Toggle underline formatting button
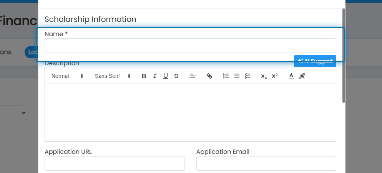Screen dimensions: 382x173 tap(166, 76)
